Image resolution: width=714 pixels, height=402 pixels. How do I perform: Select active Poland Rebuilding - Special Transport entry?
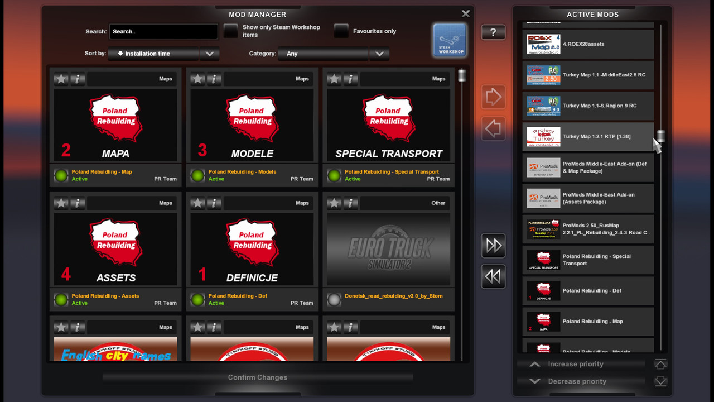tap(588, 260)
